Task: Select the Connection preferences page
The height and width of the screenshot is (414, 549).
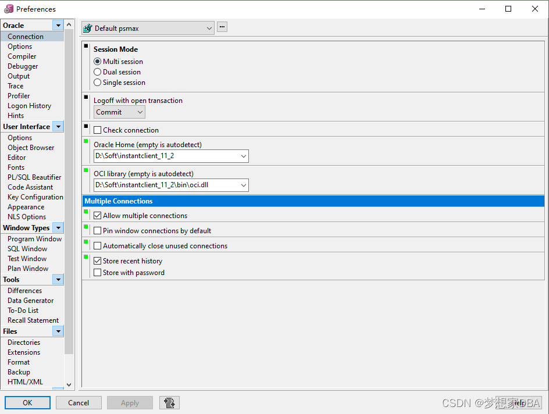Action: [32, 37]
